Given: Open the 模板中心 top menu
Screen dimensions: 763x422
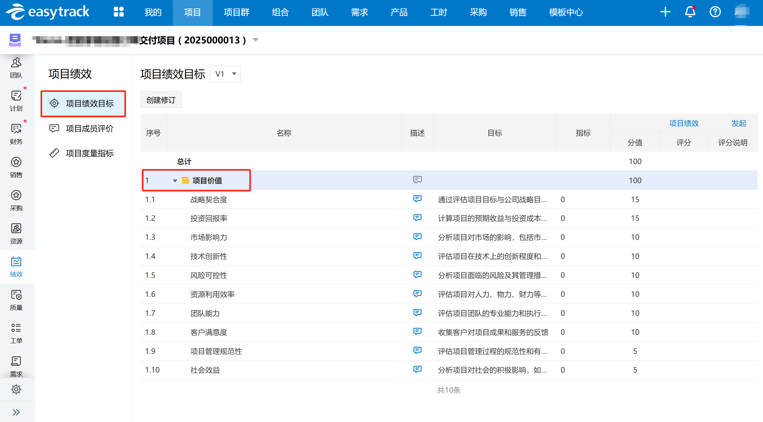Looking at the screenshot, I should (566, 12).
